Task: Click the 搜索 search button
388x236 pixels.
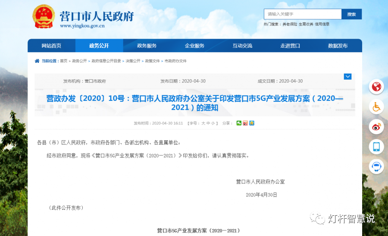Action: click(x=351, y=14)
